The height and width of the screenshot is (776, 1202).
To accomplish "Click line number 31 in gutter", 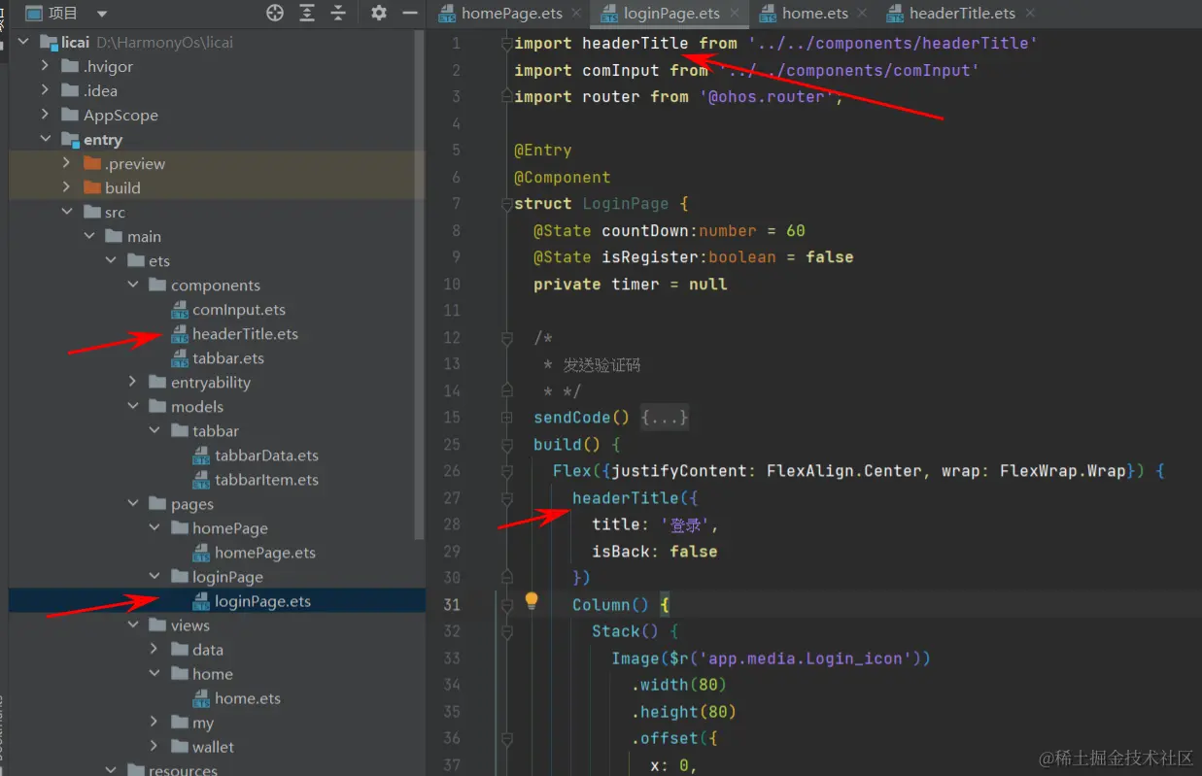I will point(451,604).
